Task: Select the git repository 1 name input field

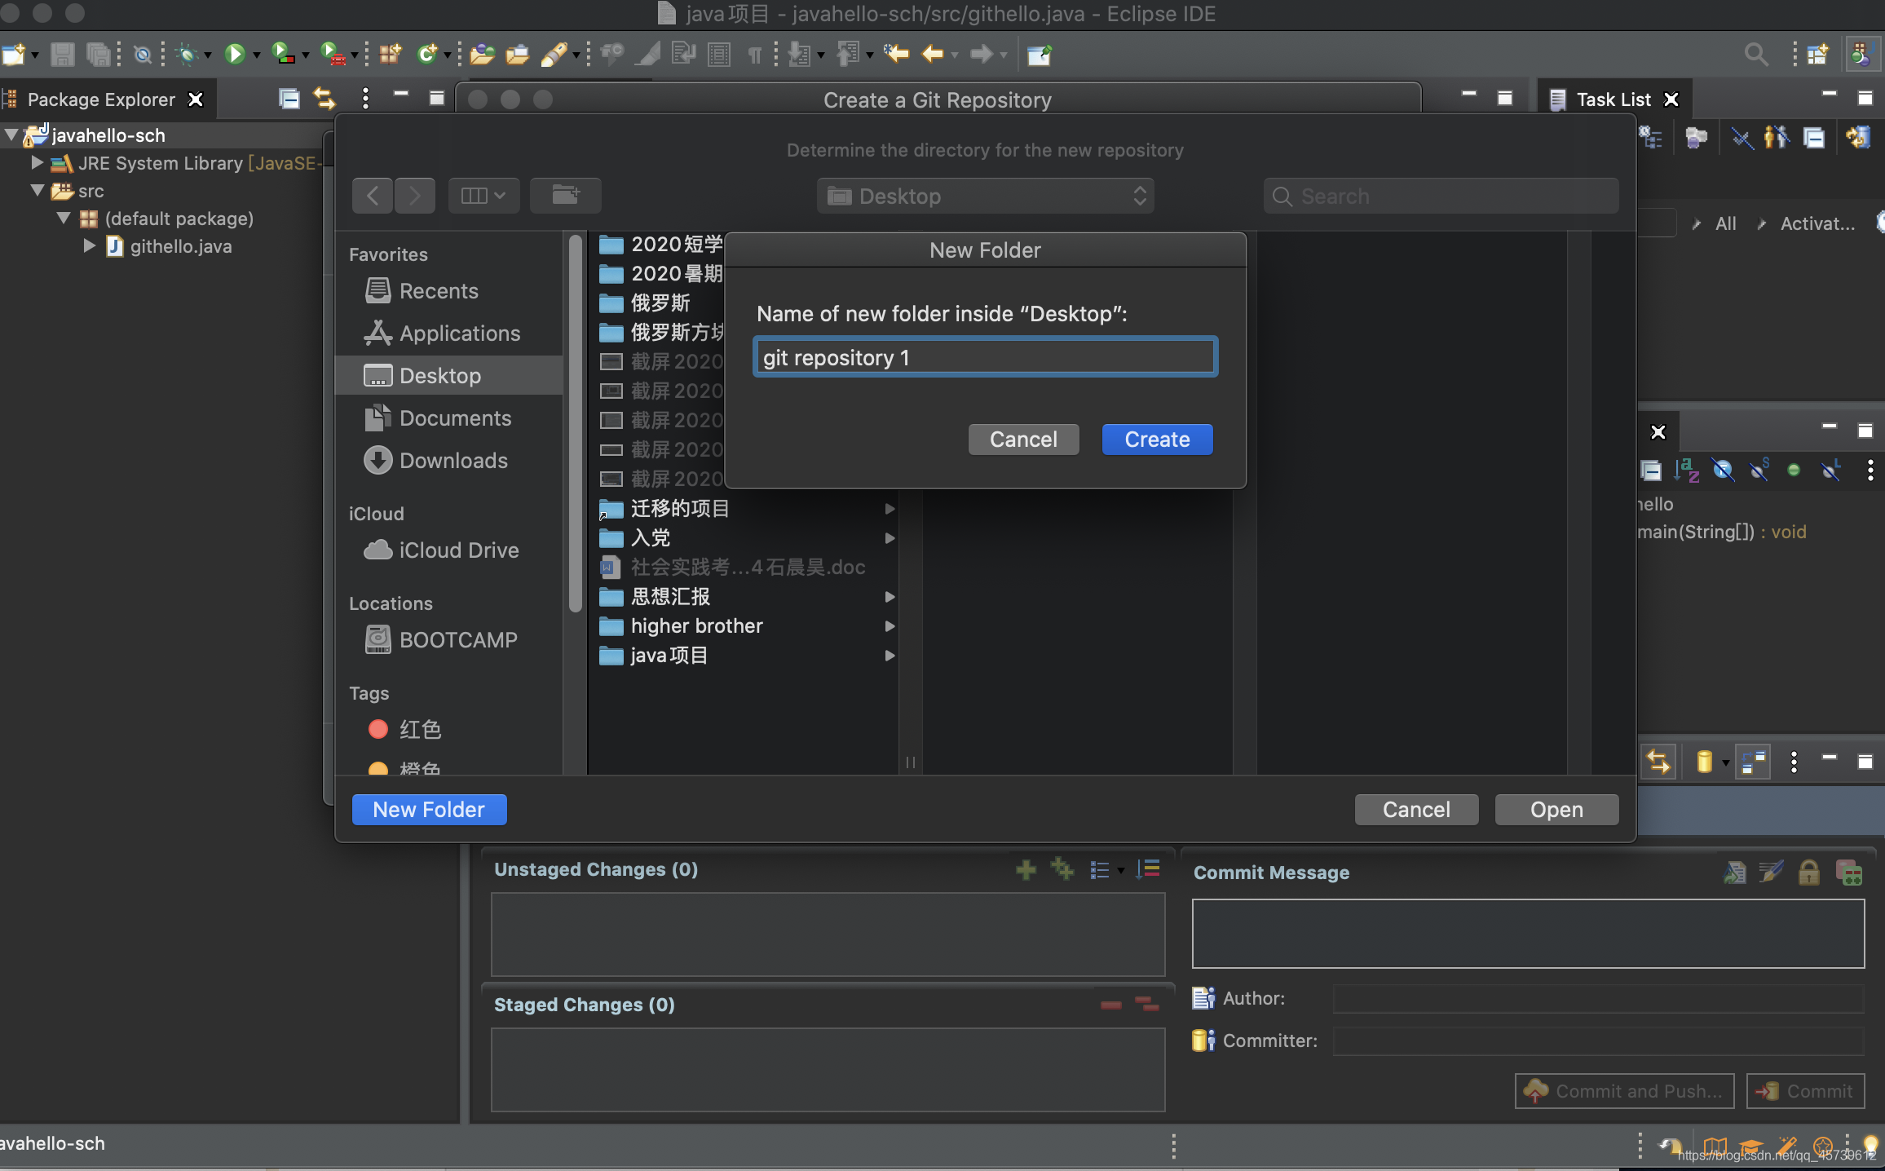Action: point(984,356)
